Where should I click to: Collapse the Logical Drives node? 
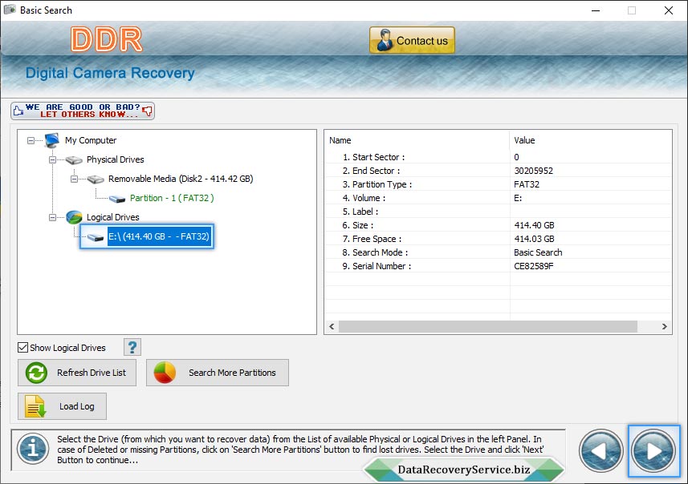(52, 218)
